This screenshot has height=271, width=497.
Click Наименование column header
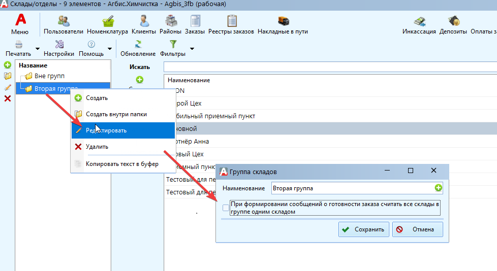189,80
